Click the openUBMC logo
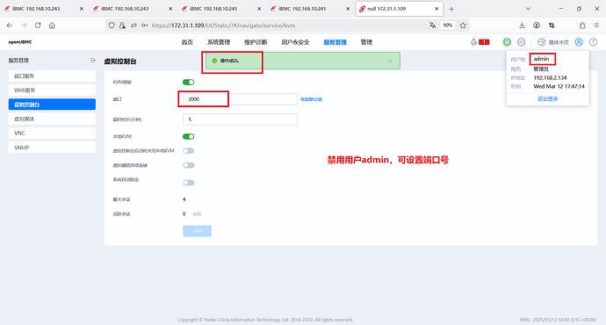Viewport: 606px width, 325px height. tap(20, 42)
